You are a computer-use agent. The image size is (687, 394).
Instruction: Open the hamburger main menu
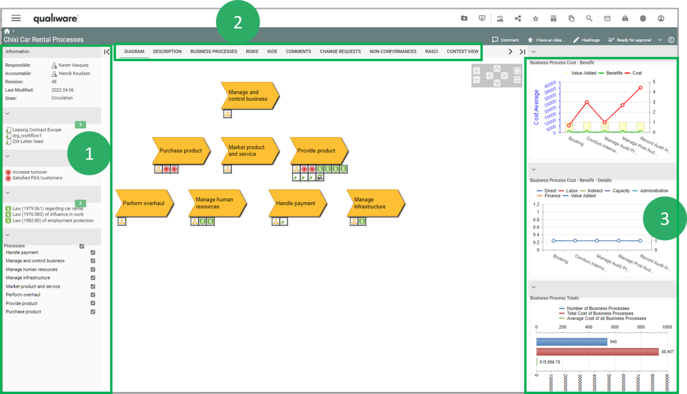16,18
